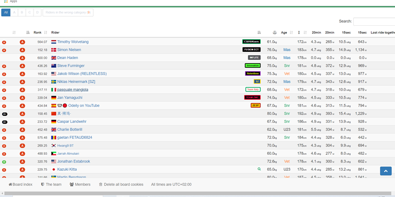Filter riders by category B
Viewport: 395px width, 197px height.
click(22, 12)
